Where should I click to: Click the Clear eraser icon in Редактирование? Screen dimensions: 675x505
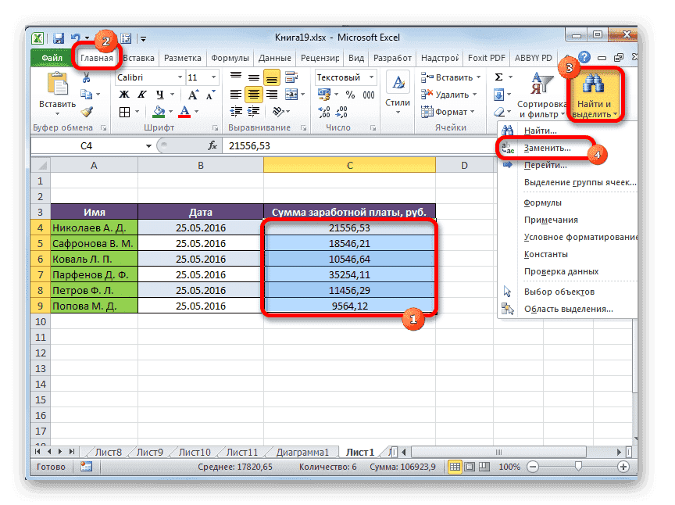[500, 111]
